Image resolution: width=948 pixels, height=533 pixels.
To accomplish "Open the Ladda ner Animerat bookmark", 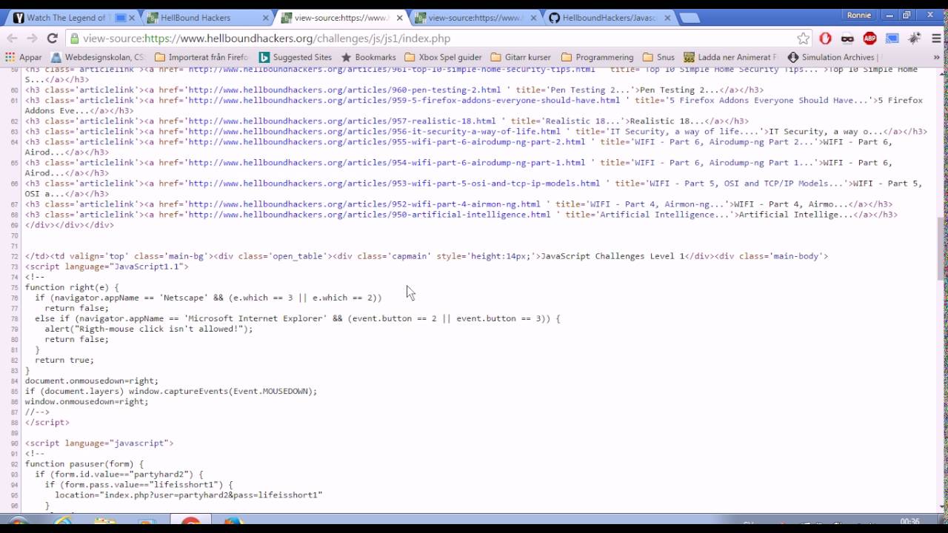I will tap(730, 57).
